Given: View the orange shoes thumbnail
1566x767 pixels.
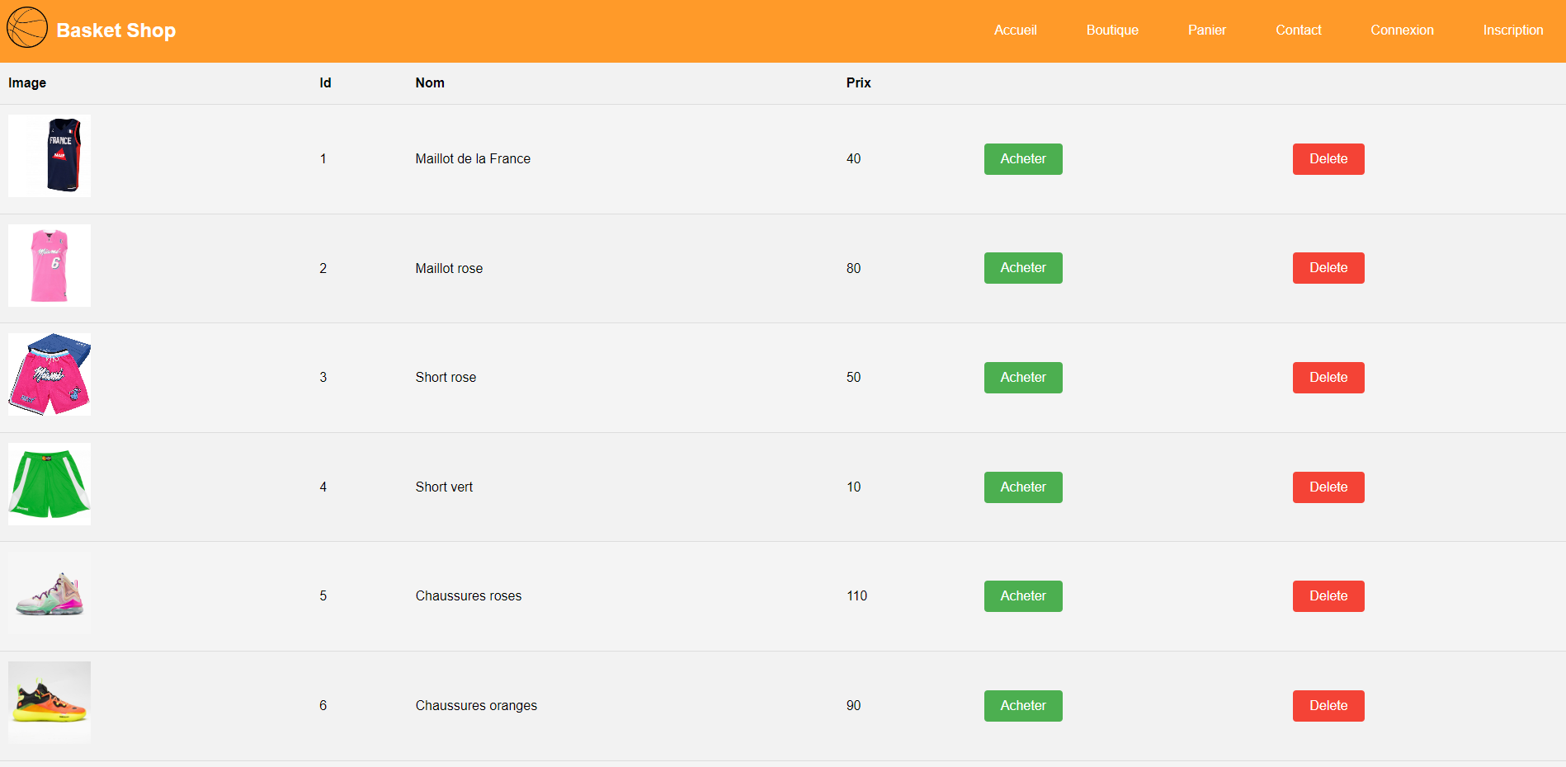Looking at the screenshot, I should coord(50,703).
